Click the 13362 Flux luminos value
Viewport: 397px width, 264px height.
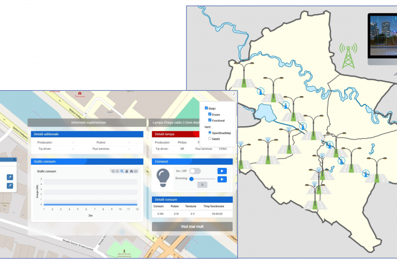(222, 149)
